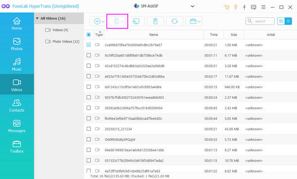Image resolution: width=297 pixels, height=179 pixels.
Task: Click size 946.00 KB cell
Action: pos(232,87)
